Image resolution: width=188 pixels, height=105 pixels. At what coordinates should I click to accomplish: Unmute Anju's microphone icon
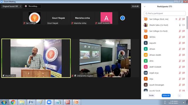pos(180,79)
